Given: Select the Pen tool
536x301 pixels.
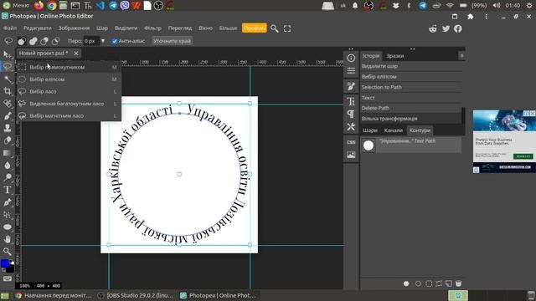Looking at the screenshot, I should 8,202.
